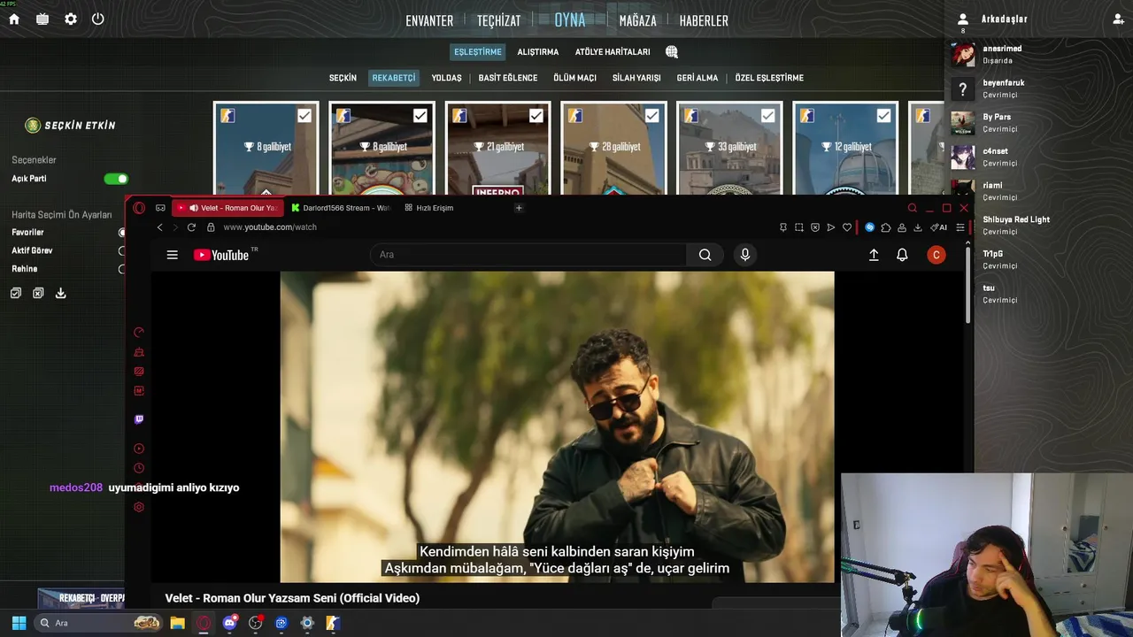
Task: Switch to ATÖLYE HARİTALARI tab
Action: pyautogui.click(x=613, y=52)
